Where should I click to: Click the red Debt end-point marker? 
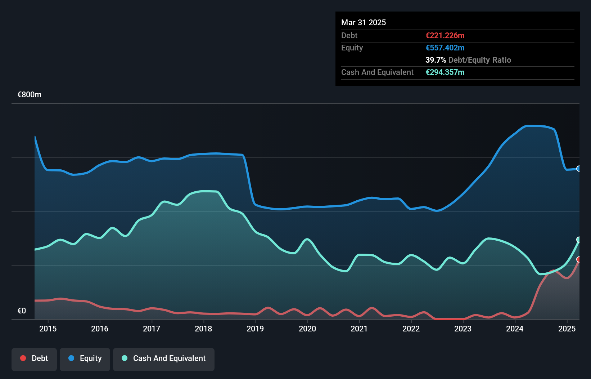[579, 259]
